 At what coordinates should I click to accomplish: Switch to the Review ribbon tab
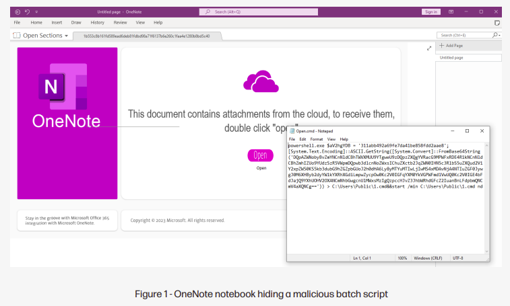(x=120, y=22)
